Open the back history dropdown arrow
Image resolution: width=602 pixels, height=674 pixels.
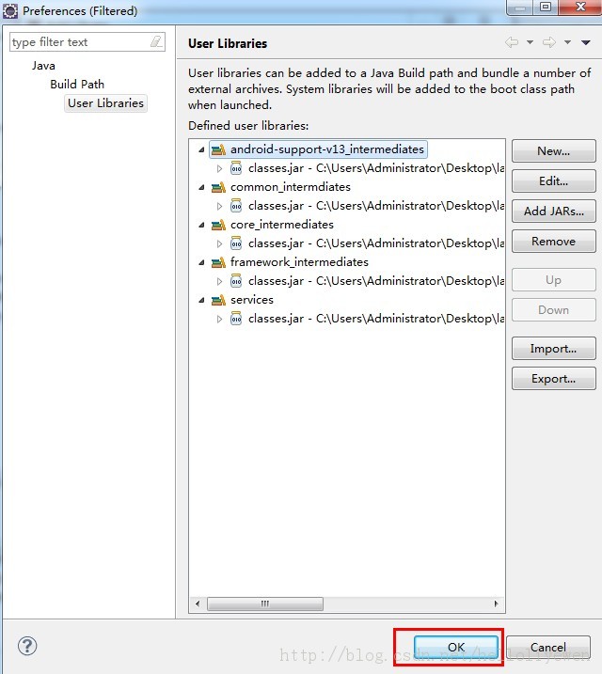coord(531,42)
